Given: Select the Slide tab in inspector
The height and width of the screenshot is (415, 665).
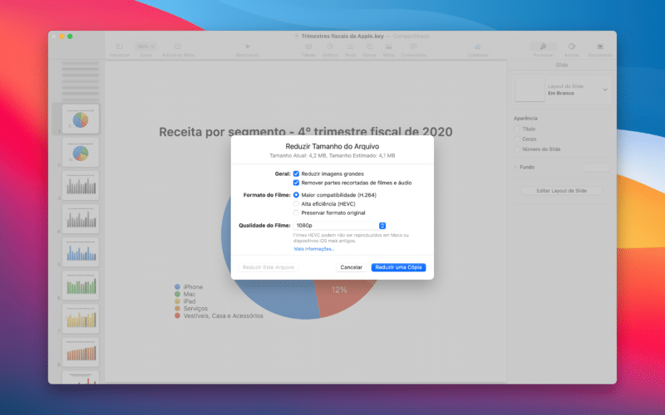Looking at the screenshot, I should (562, 66).
